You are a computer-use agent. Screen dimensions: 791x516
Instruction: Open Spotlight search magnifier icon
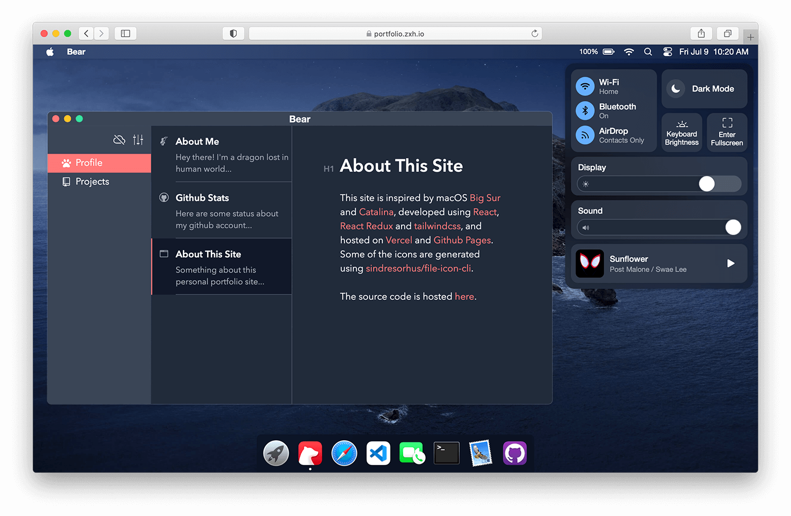(x=648, y=52)
